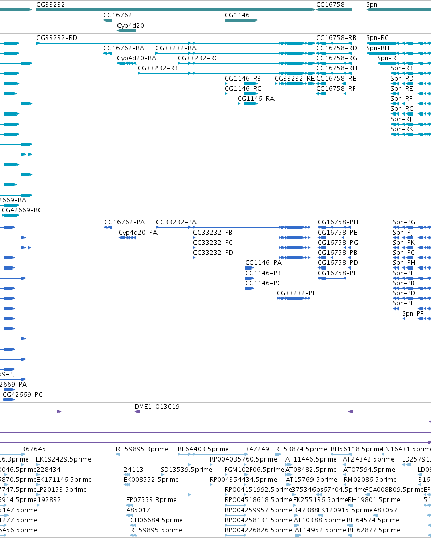
Task: Select protein CG33232-PB
Action: click(213, 233)
